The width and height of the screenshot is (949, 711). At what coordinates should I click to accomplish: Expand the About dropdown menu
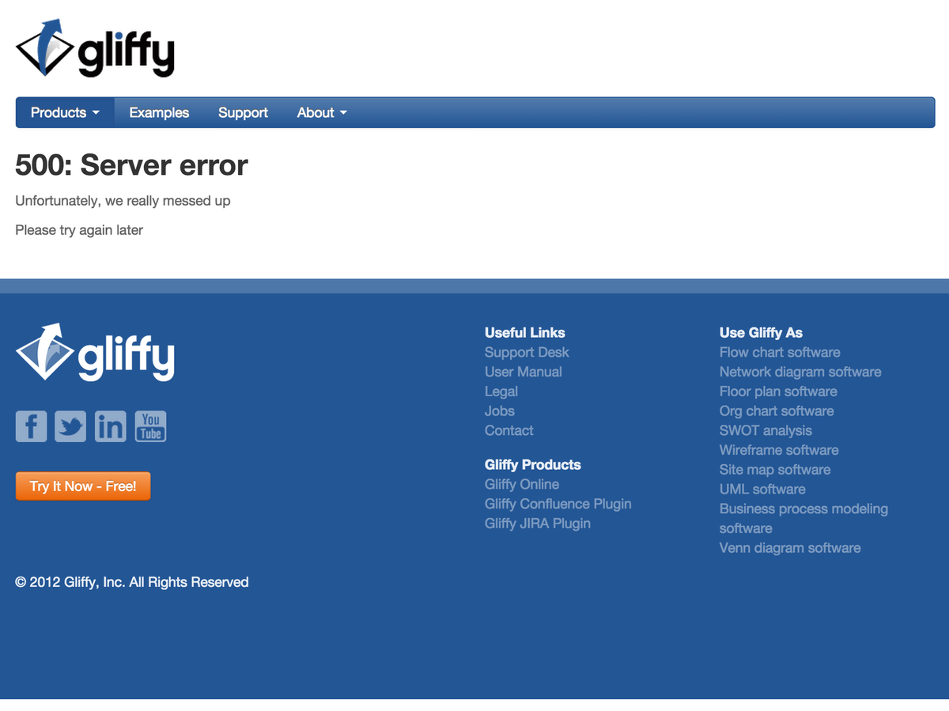click(x=322, y=112)
